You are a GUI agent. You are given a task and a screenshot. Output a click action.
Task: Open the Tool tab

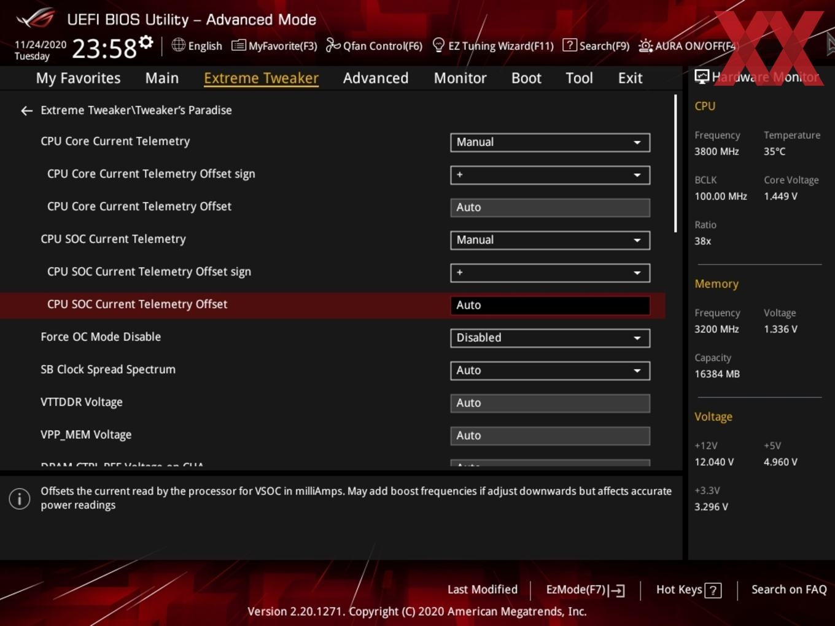[x=579, y=78]
